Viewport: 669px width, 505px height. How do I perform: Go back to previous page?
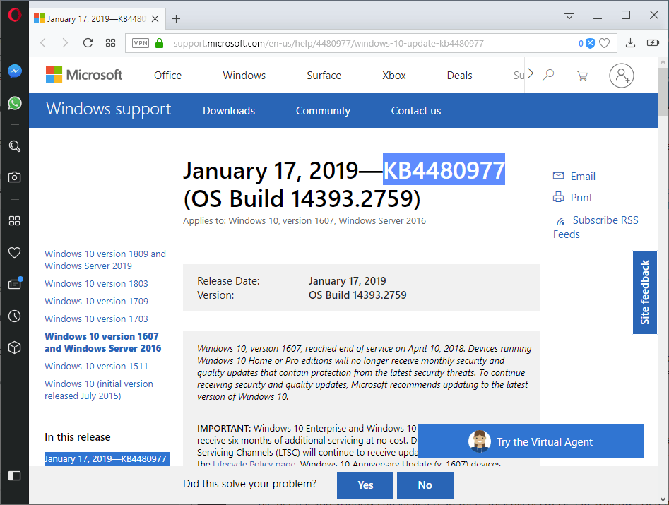(43, 42)
